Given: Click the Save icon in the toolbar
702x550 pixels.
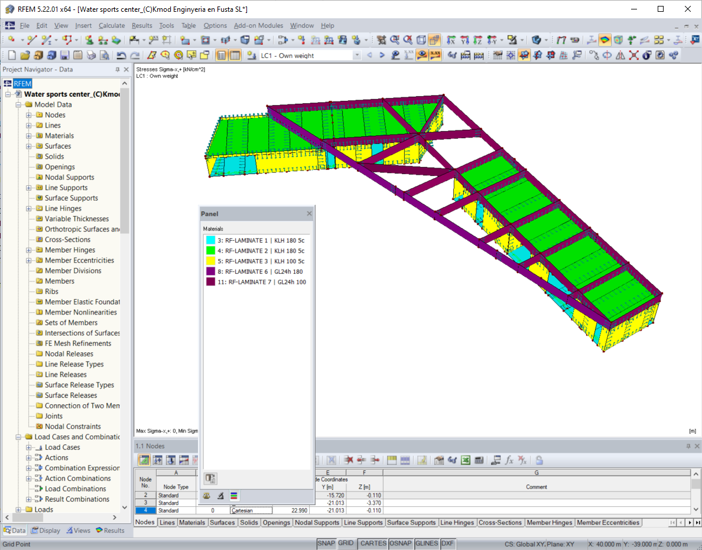Looking at the screenshot, I should pos(66,55).
